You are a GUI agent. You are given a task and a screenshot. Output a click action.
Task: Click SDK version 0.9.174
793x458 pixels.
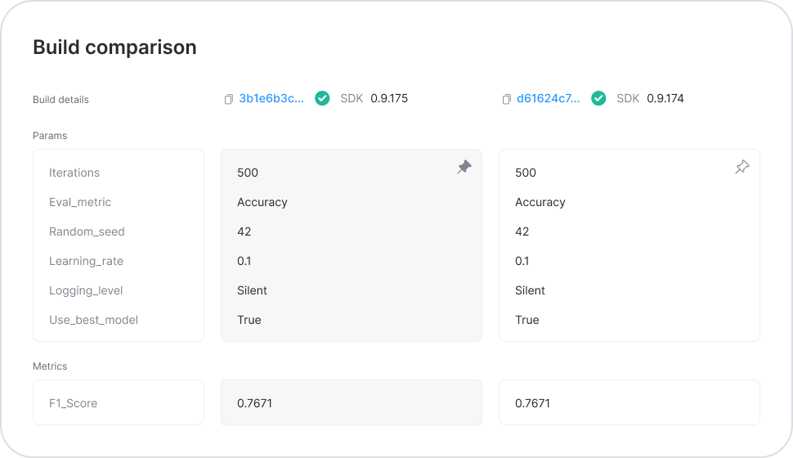[x=665, y=98]
